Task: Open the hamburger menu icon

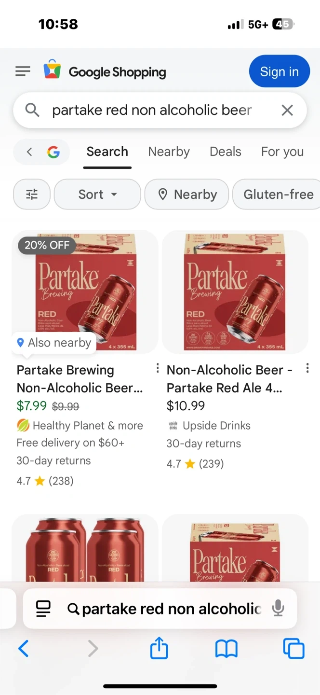Action: pyautogui.click(x=23, y=71)
